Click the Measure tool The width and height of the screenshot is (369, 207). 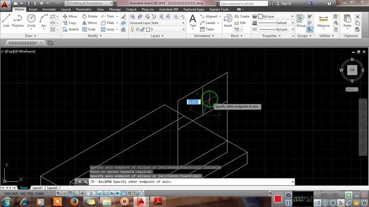pyautogui.click(x=323, y=21)
